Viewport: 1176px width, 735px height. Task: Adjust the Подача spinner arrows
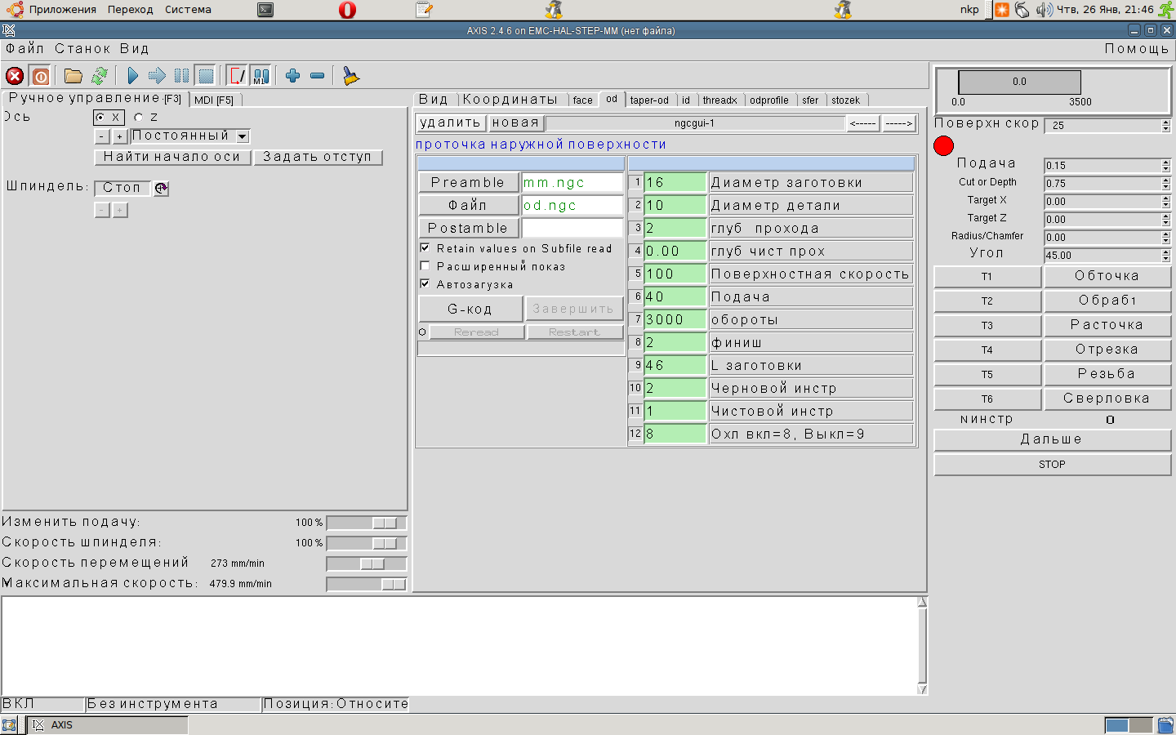click(x=1166, y=165)
